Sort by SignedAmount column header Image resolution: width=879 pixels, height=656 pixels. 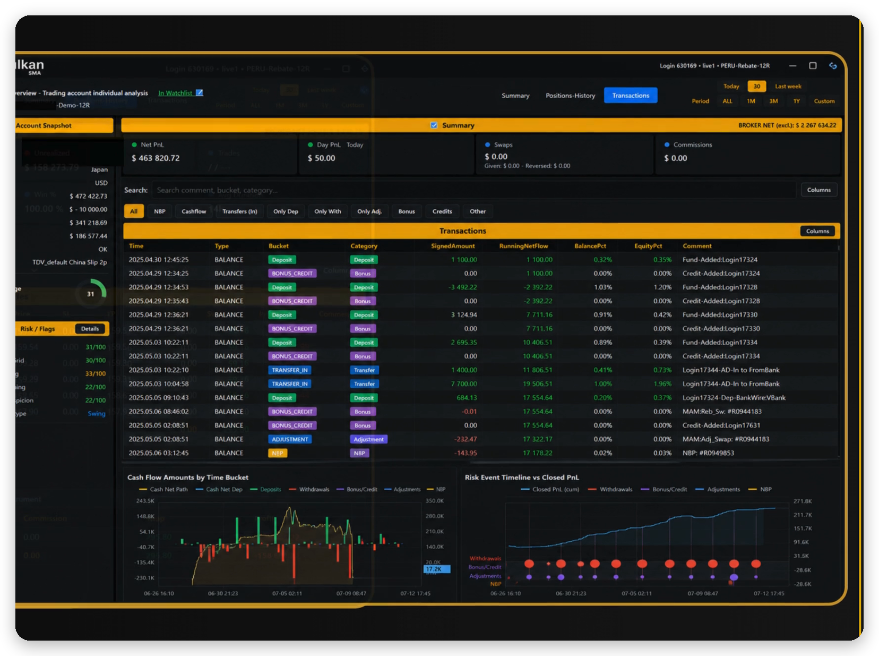click(x=453, y=246)
